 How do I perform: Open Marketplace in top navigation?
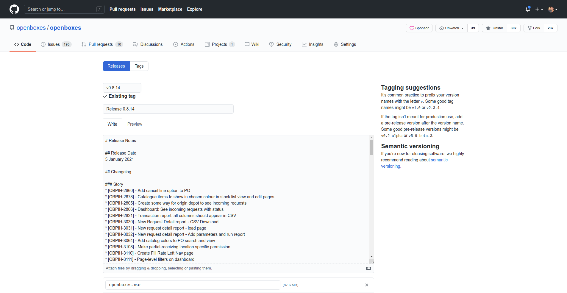click(170, 9)
